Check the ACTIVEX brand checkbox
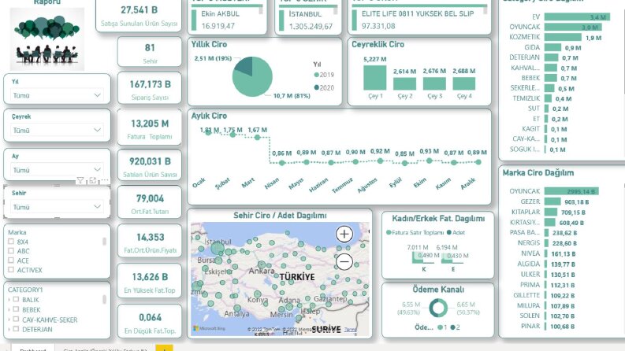Image resolution: width=625 pixels, height=351 pixels. (11, 270)
